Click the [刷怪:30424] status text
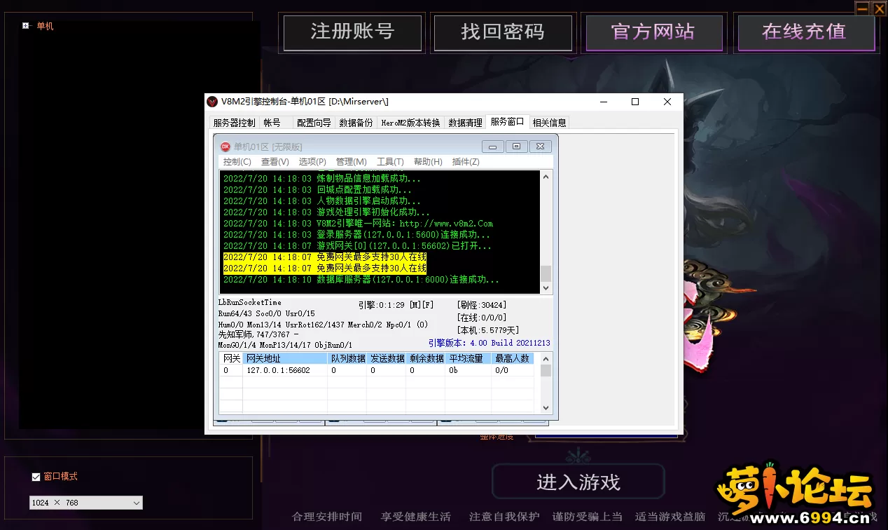This screenshot has height=530, width=888. tap(482, 305)
